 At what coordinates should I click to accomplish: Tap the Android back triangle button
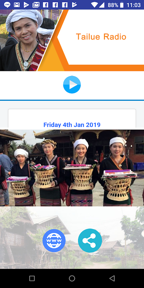pyautogui.click(x=112, y=278)
